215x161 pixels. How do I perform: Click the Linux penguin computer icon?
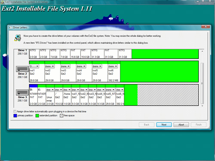pyautogui.click(x=18, y=38)
